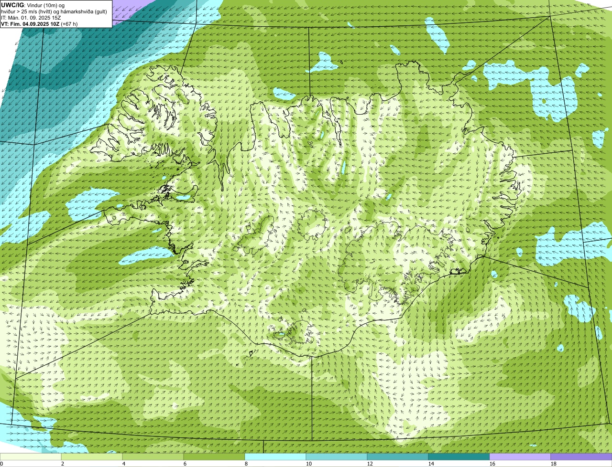Select the 6–8 m/s olive green legend swatch
612x467 pixels.
(214, 457)
